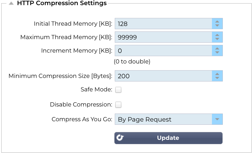Tick the Disable Compression checkbox
252x153 pixels.
point(118,105)
